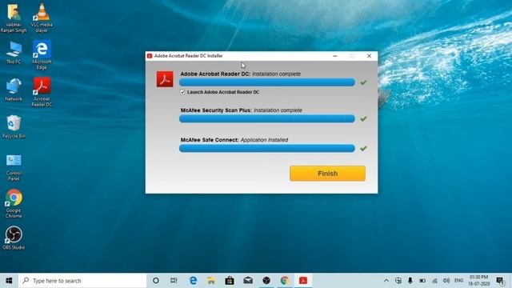Open Google Chrome from the taskbar
512x288 pixels.
click(x=285, y=281)
